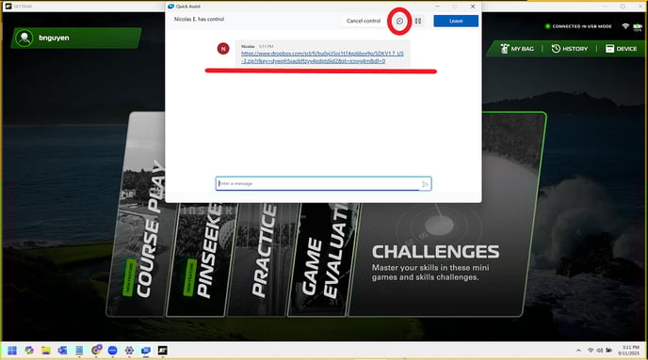Select the Pinseeker card

pos(201,259)
